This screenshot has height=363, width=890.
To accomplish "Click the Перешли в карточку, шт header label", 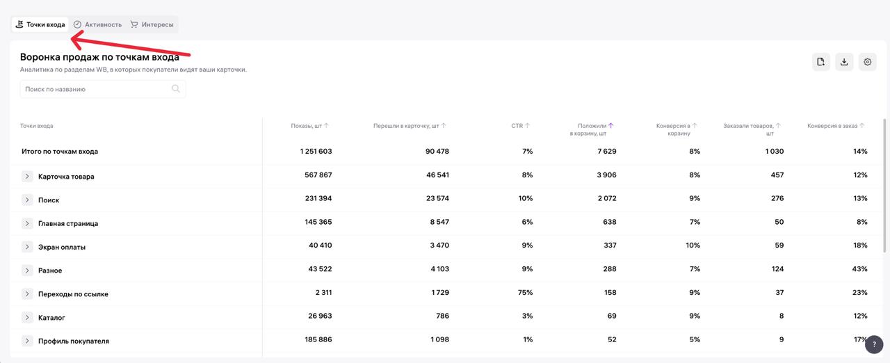I will click(x=406, y=126).
